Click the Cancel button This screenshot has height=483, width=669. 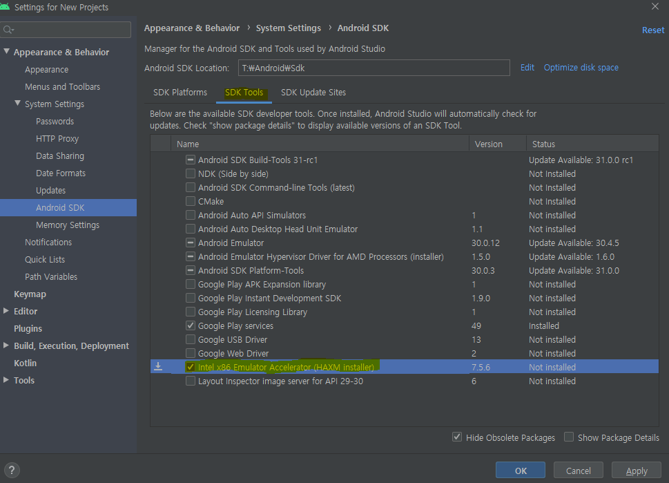click(578, 470)
